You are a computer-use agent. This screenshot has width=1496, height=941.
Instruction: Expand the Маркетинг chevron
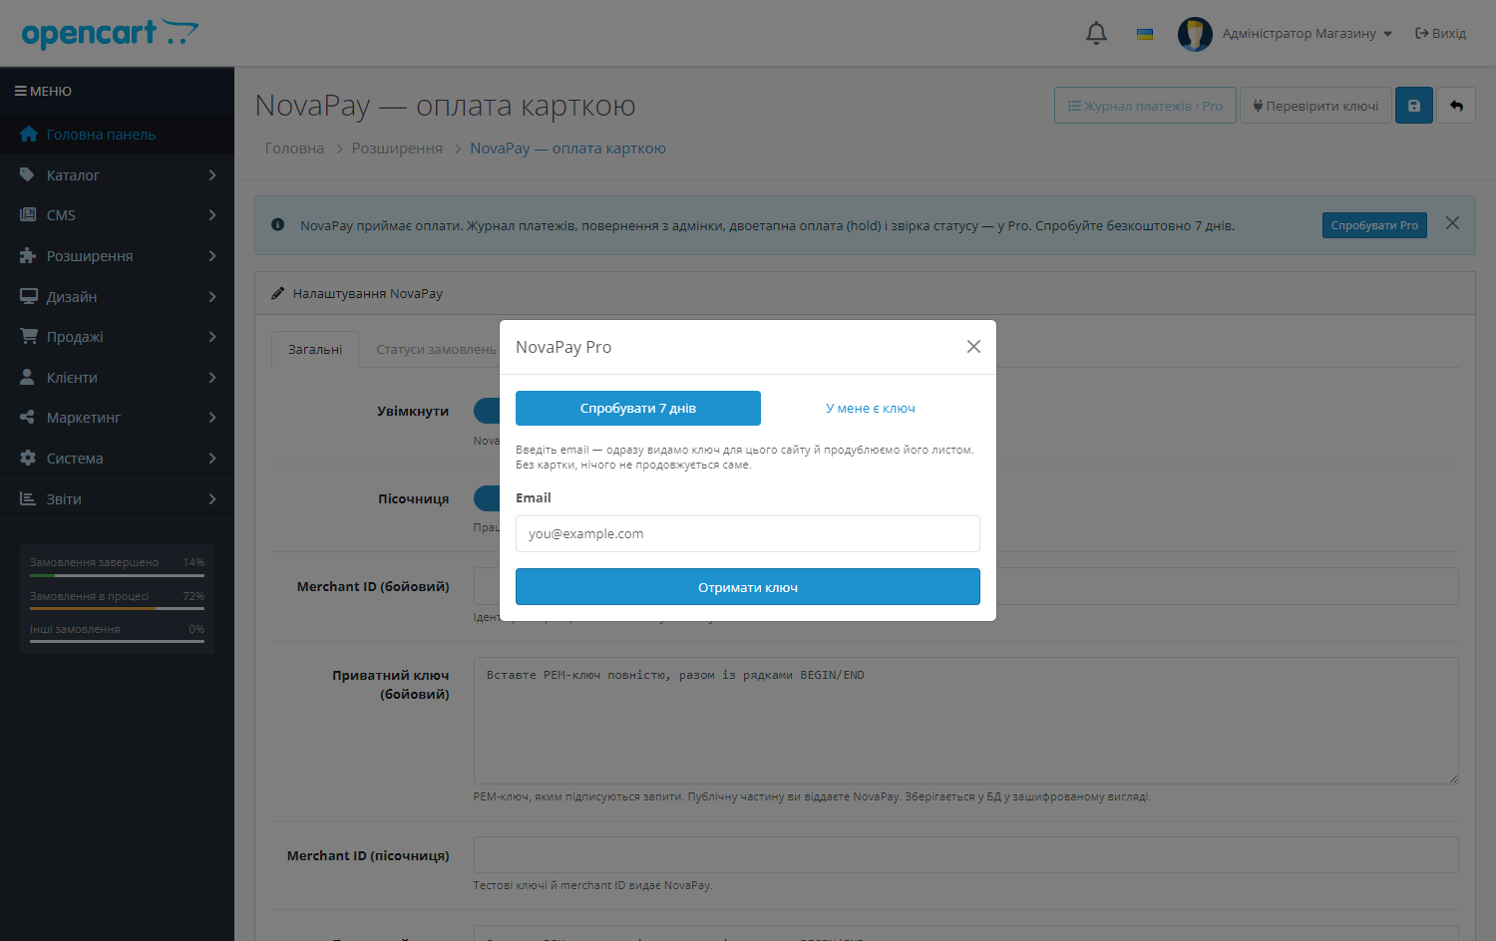(x=212, y=418)
